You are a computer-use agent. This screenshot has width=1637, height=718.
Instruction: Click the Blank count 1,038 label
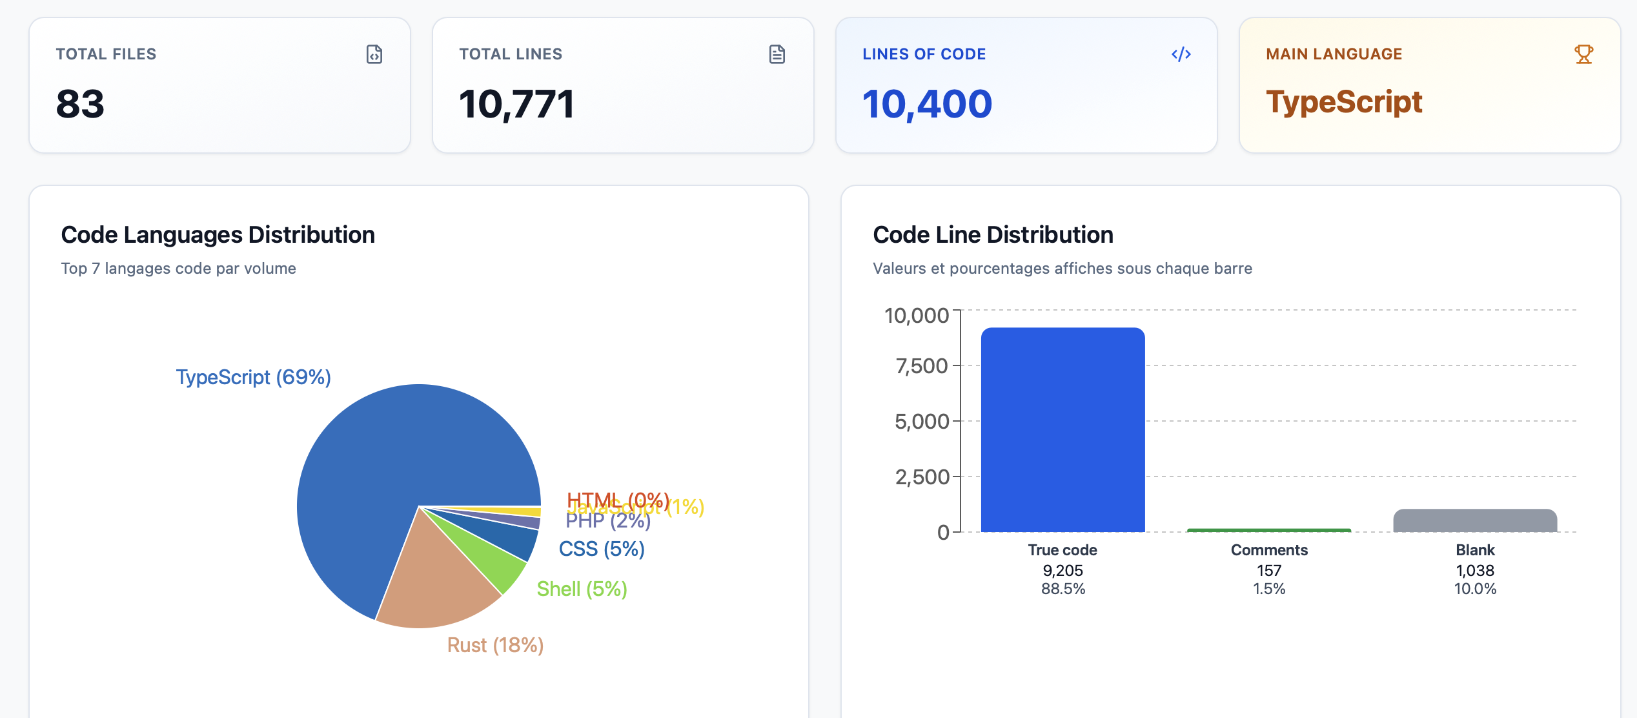click(x=1474, y=571)
